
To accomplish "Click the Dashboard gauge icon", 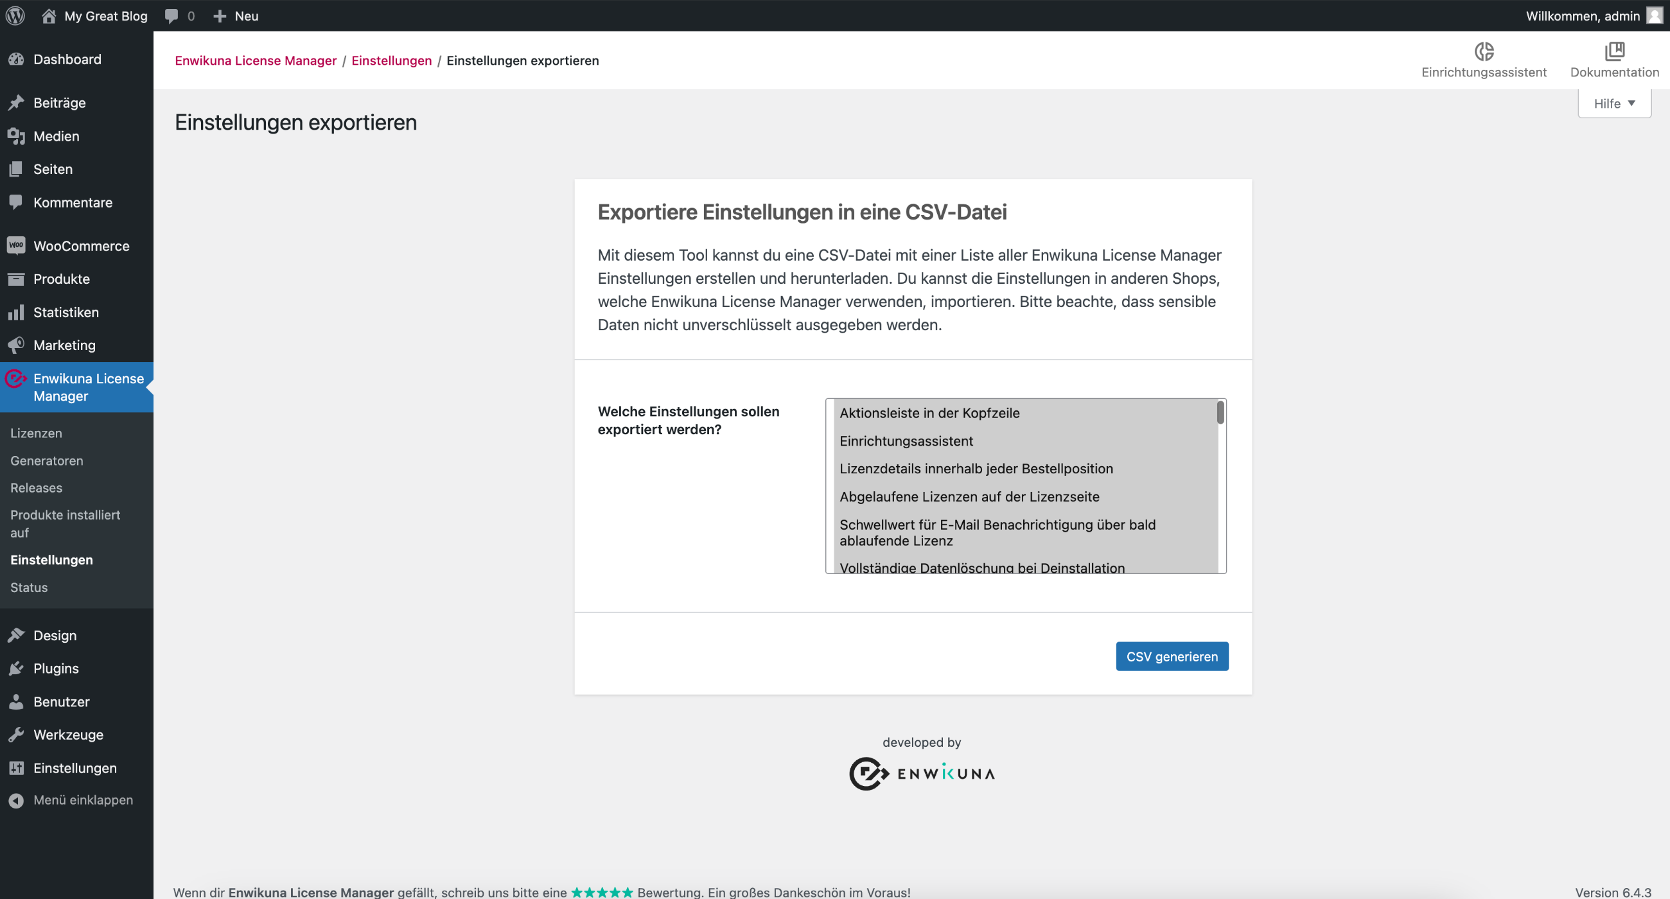I will pos(16,60).
